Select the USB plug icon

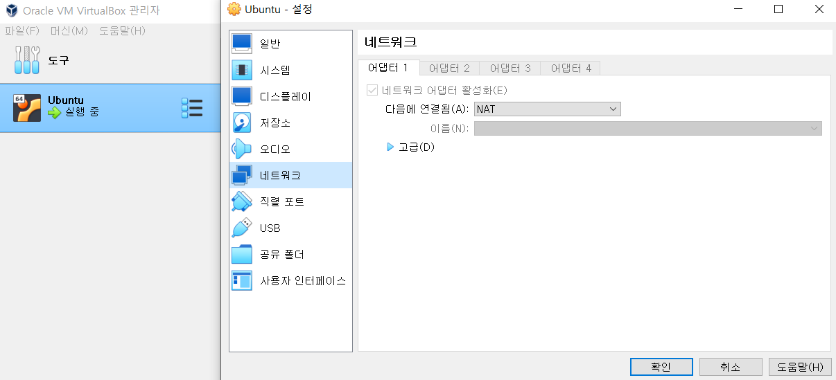click(242, 228)
